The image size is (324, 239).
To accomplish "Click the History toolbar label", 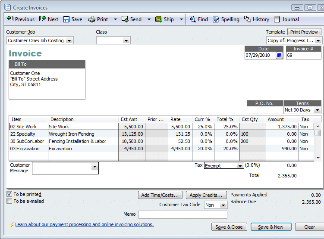I will point(261,19).
